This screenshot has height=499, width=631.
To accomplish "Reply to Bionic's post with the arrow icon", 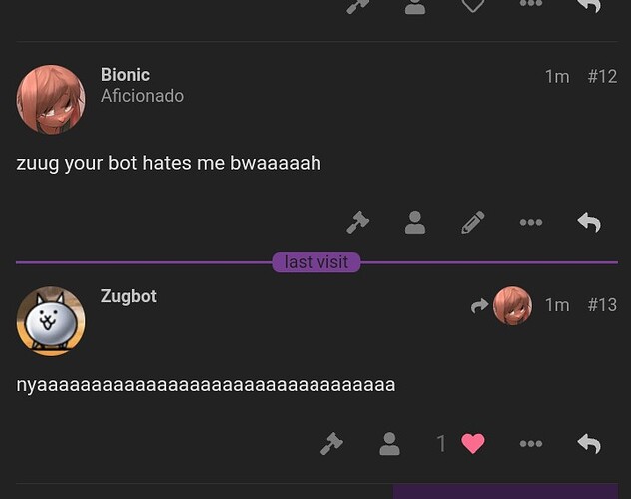I will tap(589, 222).
